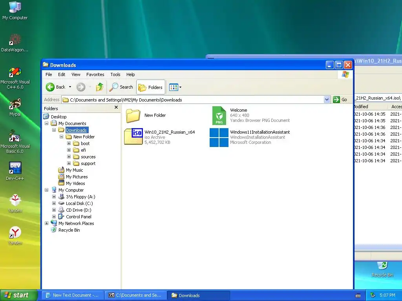The width and height of the screenshot is (402, 301).
Task: Select My Music in folder tree
Action: point(74,170)
